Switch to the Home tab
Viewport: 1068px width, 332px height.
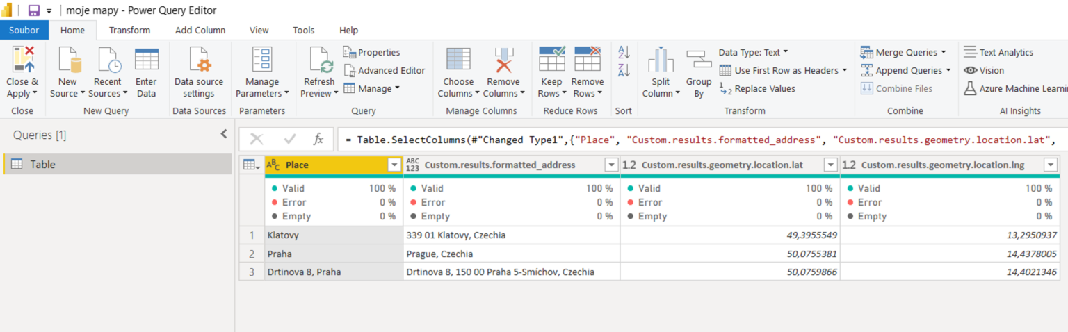pyautogui.click(x=72, y=30)
